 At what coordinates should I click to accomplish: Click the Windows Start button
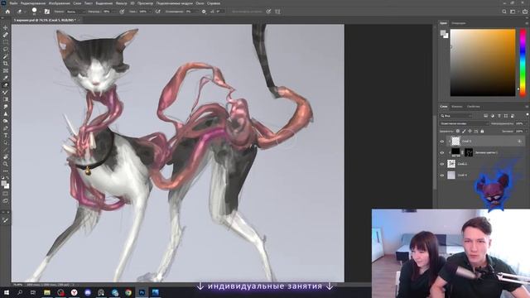tap(6, 292)
